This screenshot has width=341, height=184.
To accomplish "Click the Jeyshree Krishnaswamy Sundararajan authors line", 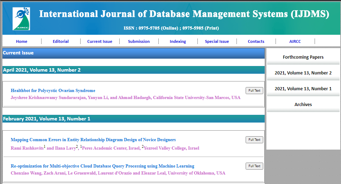I will [126, 98].
